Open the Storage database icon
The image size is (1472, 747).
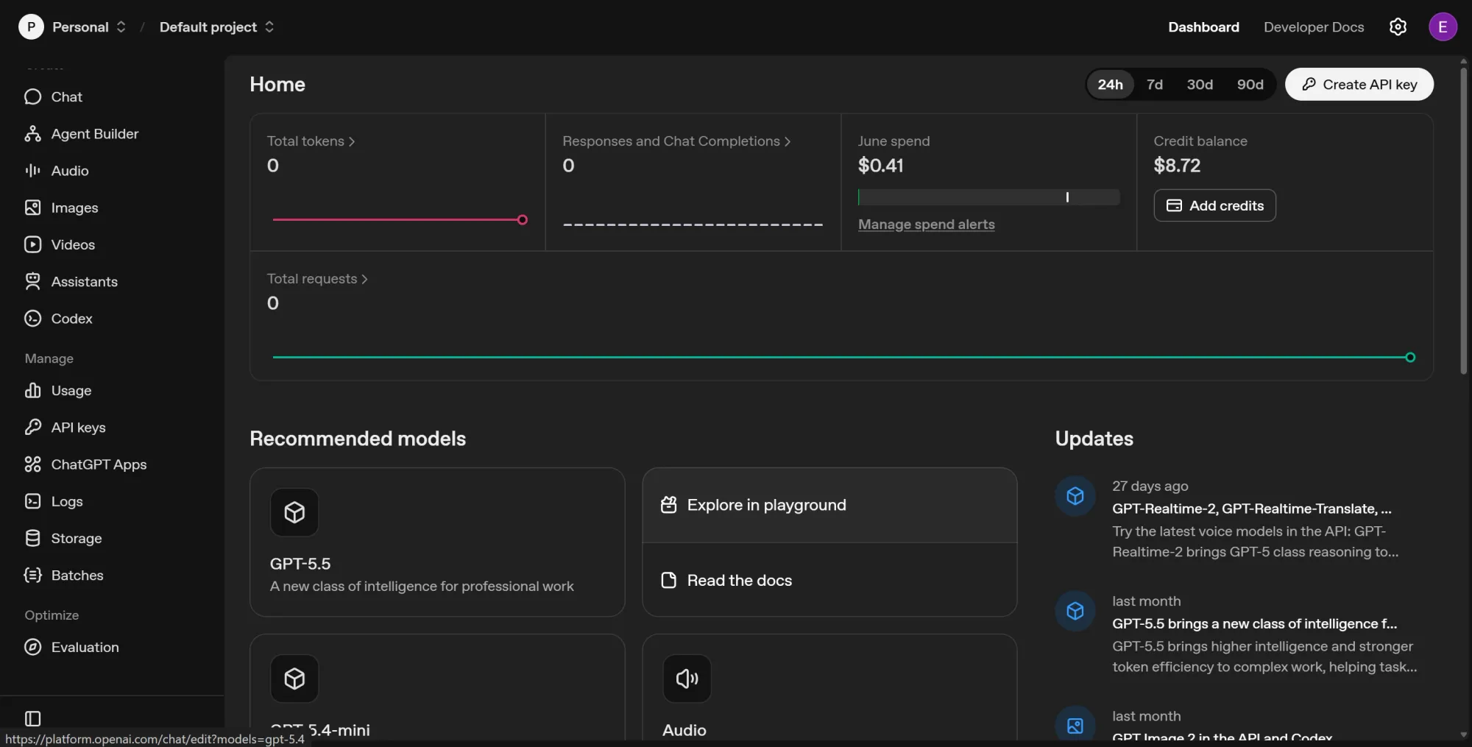coord(32,538)
